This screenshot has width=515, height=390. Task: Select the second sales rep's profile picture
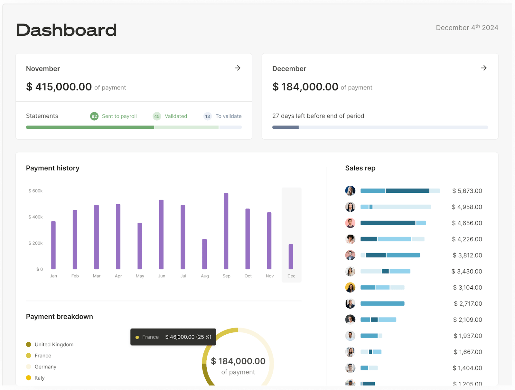click(x=350, y=207)
